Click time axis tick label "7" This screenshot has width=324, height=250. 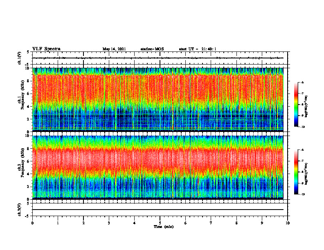coord(211,223)
